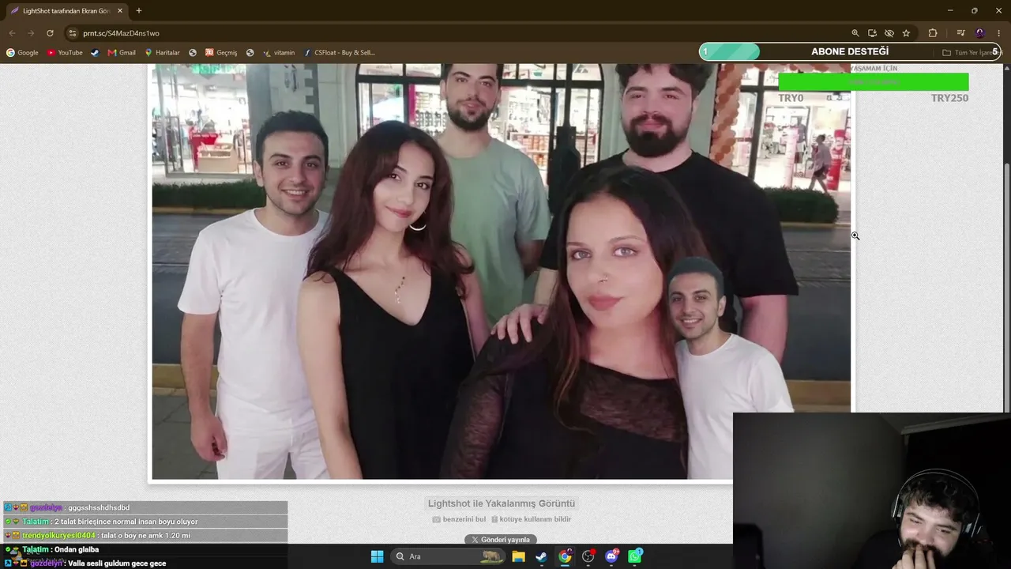Switch to Chrome in the taskbar
The height and width of the screenshot is (569, 1011).
565,556
